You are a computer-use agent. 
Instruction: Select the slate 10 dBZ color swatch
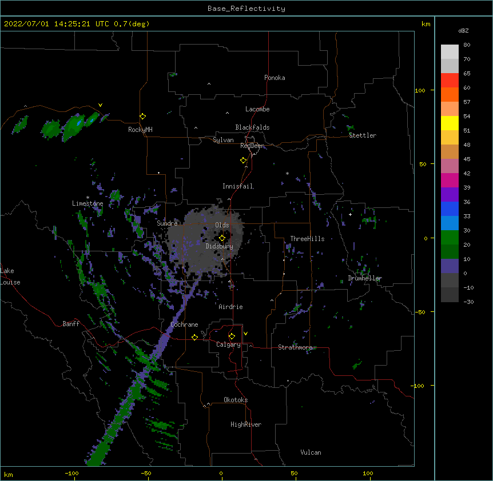point(450,266)
